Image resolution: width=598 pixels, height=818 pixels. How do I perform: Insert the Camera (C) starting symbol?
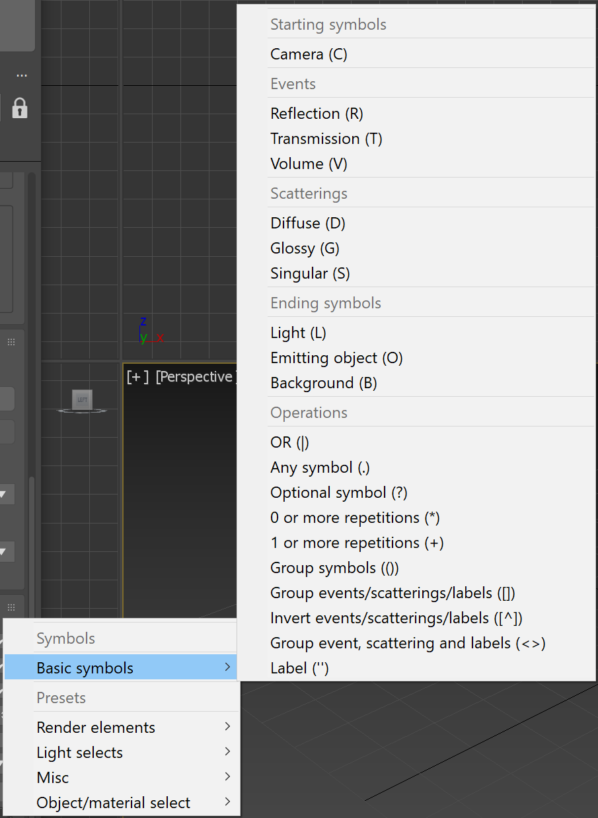click(308, 53)
